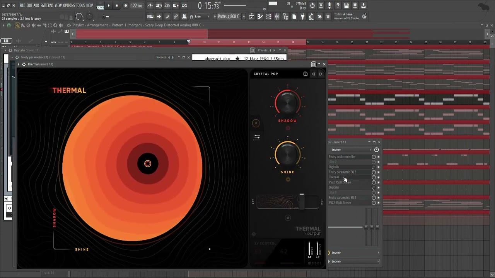The image size is (495, 278).
Task: Open Playlist options menu arrow
Action: (x=3, y=25)
